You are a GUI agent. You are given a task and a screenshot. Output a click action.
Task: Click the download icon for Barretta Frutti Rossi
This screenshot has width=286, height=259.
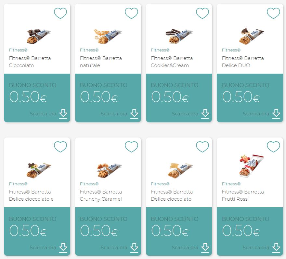[x=276, y=248]
